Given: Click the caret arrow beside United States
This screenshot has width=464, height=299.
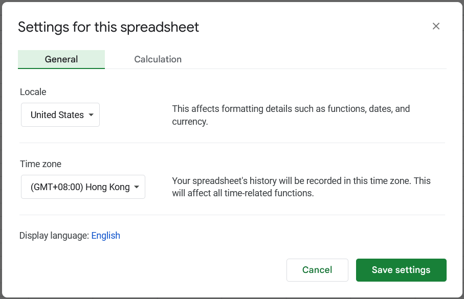Looking at the screenshot, I should 91,115.
